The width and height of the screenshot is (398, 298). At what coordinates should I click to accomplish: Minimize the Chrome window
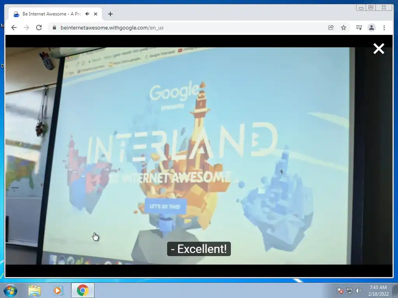[x=361, y=8]
